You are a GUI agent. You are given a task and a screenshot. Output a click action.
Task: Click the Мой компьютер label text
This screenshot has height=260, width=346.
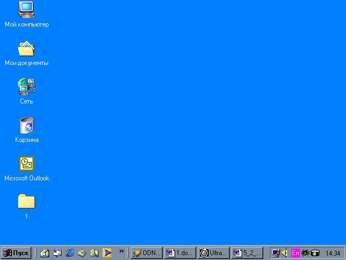[x=27, y=24]
